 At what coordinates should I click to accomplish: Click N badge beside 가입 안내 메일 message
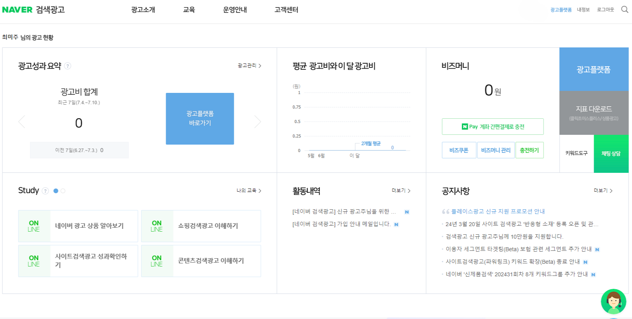(x=396, y=225)
